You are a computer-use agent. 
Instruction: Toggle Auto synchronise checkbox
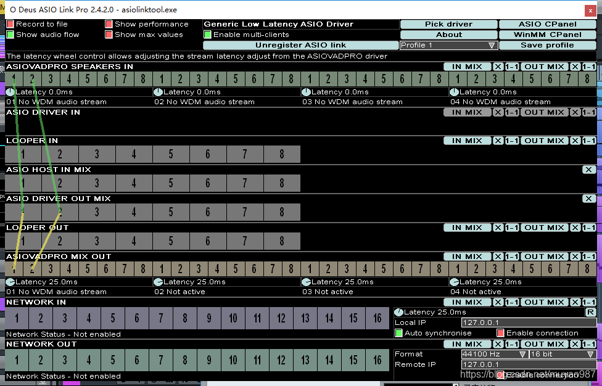[398, 333]
